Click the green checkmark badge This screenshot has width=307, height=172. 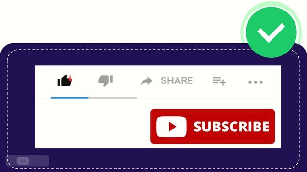[271, 32]
